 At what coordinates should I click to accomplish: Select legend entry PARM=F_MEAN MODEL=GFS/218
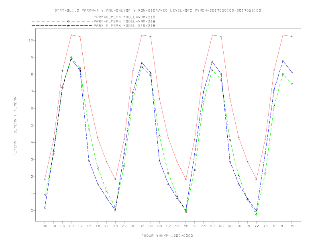coord(124,26)
